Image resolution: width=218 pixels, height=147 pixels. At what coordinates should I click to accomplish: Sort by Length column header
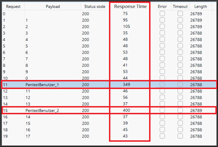200,7
